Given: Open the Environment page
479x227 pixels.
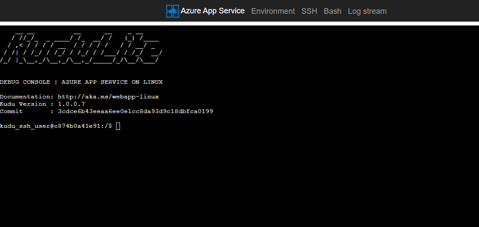Looking at the screenshot, I should pos(273,11).
